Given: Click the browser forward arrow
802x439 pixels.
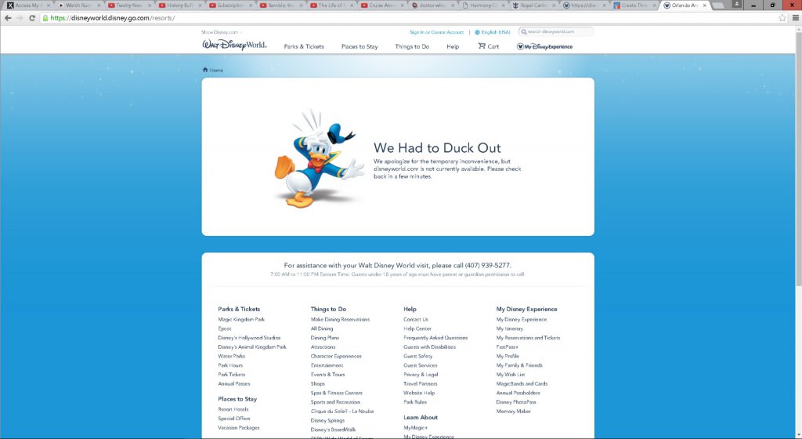Looking at the screenshot, I should coord(20,18).
